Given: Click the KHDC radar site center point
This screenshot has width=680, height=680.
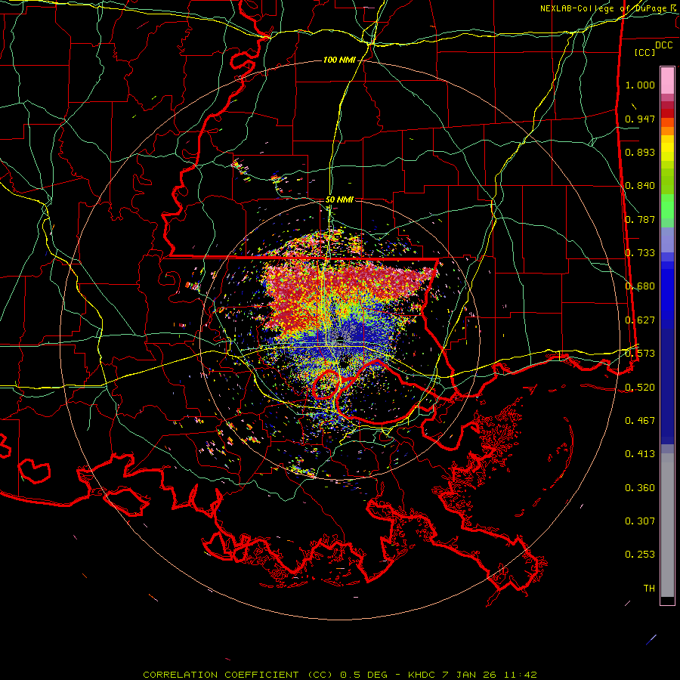Looking at the screenshot, I should point(340,339).
